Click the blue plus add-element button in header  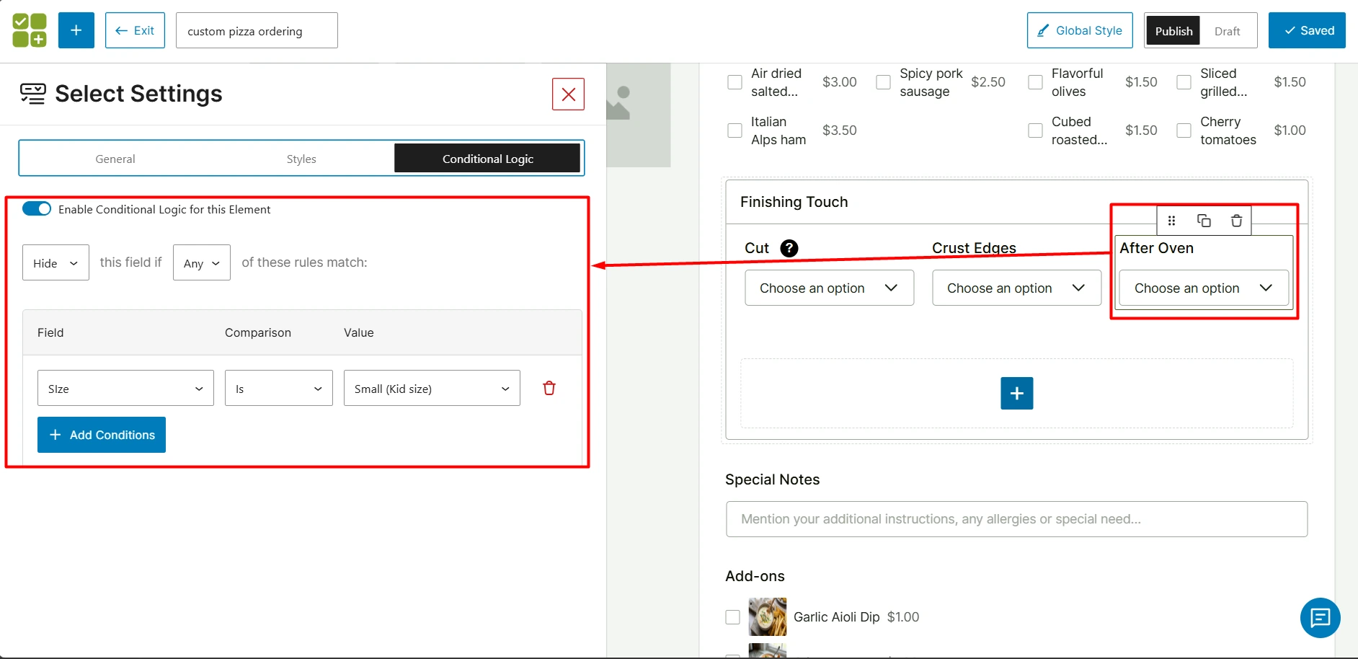76,30
